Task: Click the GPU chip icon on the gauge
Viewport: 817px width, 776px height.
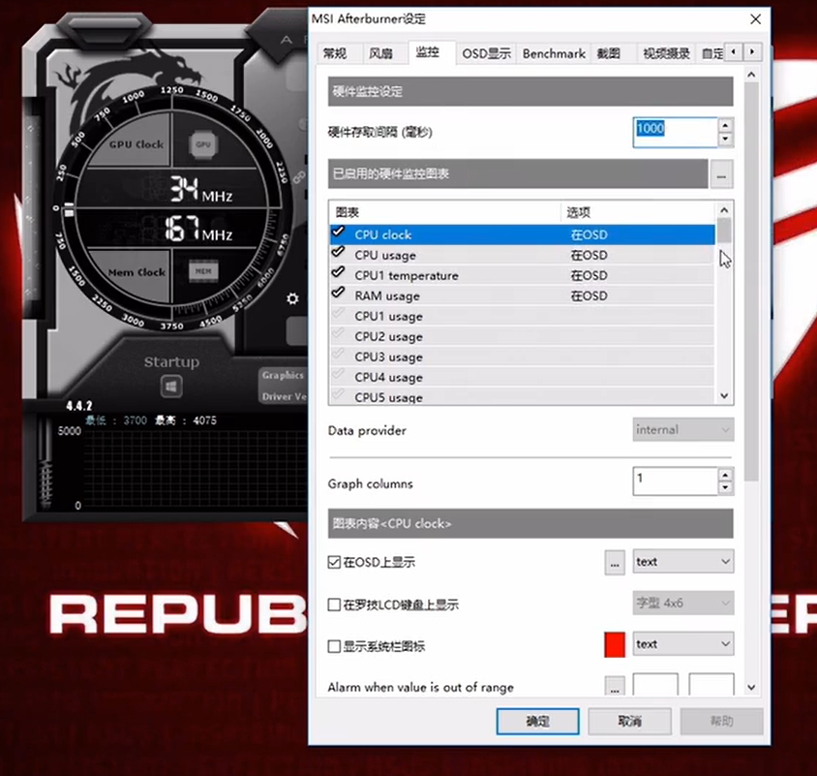Action: tap(203, 144)
